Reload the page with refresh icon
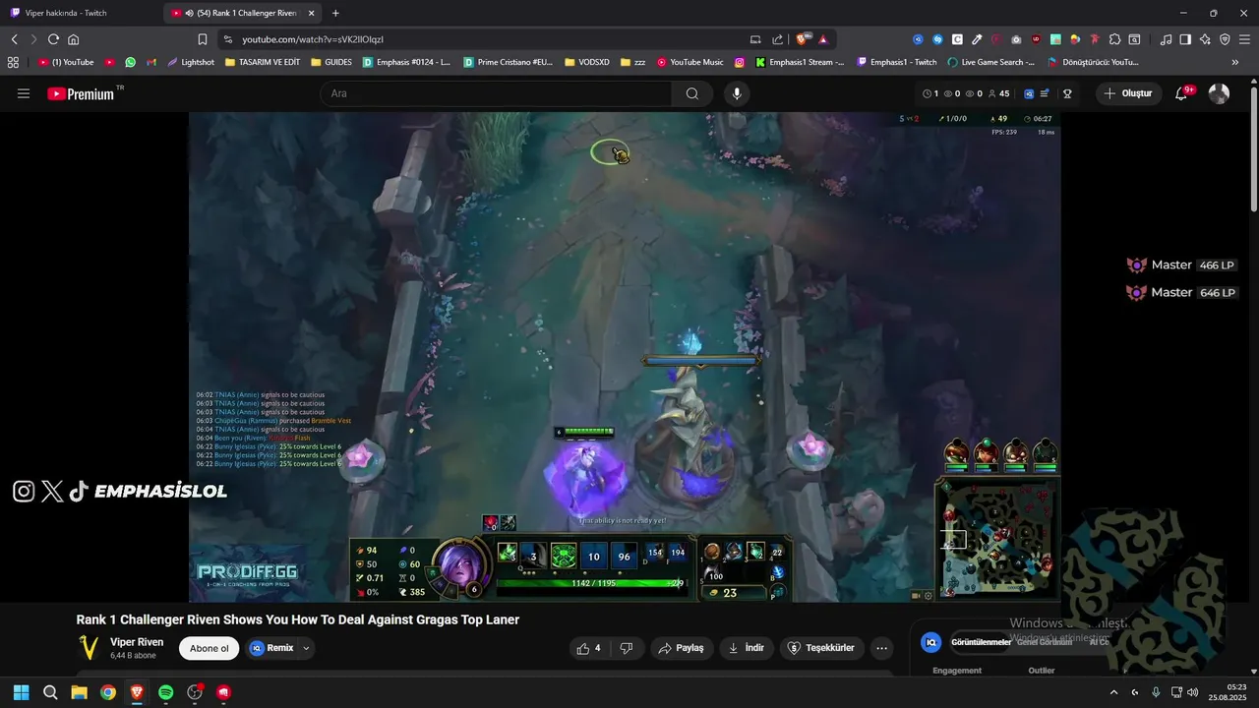1259x708 pixels. [53, 39]
